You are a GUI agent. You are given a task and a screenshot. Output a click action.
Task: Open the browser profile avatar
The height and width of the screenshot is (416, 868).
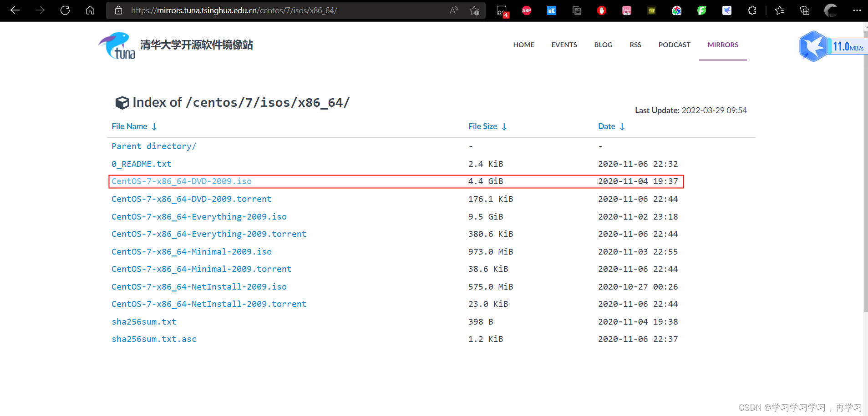[x=831, y=10]
